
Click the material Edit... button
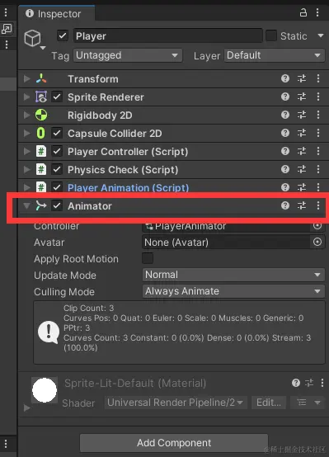coord(269,403)
